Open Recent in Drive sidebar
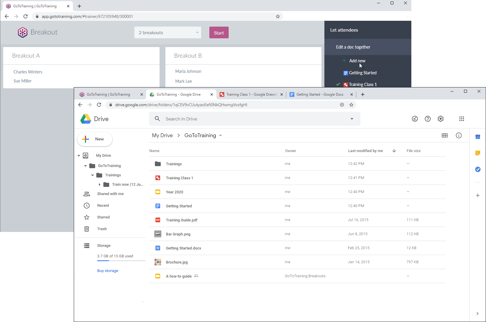Screen dimensions: 486x322 [103, 206]
